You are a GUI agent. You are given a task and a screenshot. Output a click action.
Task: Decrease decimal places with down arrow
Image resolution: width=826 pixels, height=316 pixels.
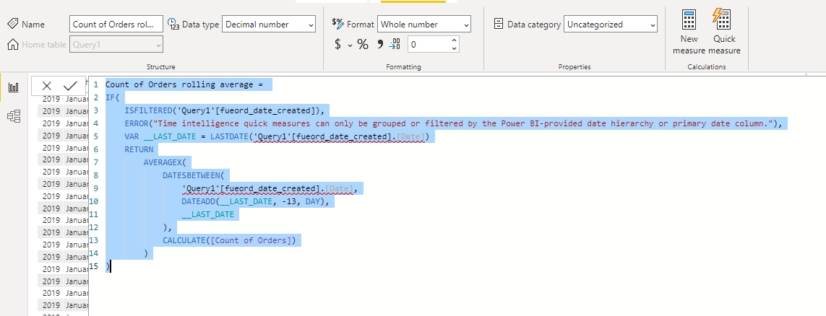tap(455, 49)
